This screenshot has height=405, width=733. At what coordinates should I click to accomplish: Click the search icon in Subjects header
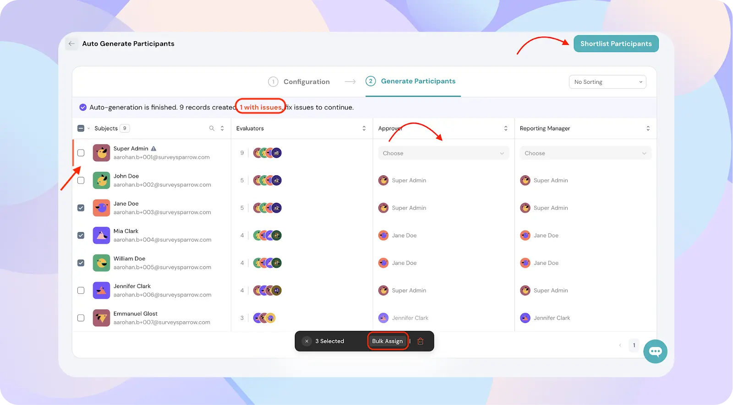tap(212, 129)
